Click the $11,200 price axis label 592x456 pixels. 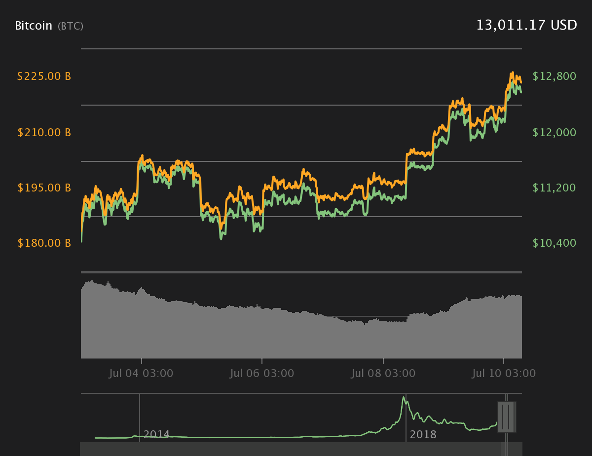point(555,188)
